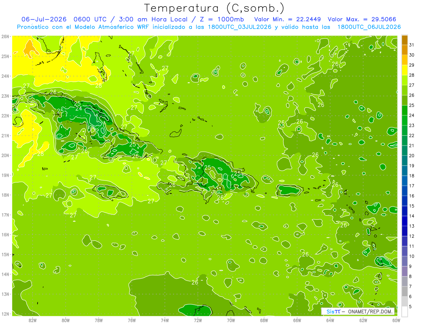Pick the purple colorbar segment between 9 and 10
Screen dimensions: 421x325
click(405, 261)
